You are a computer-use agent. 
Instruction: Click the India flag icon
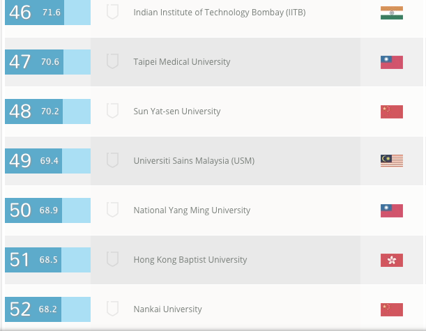[391, 13]
